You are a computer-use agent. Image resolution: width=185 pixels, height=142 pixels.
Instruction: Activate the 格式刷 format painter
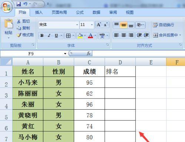(25, 35)
